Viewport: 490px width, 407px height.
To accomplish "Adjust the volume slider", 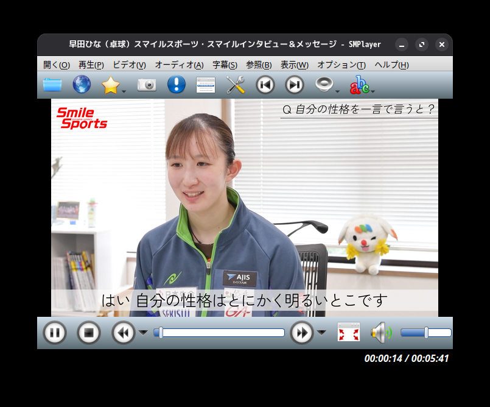I will [x=426, y=332].
